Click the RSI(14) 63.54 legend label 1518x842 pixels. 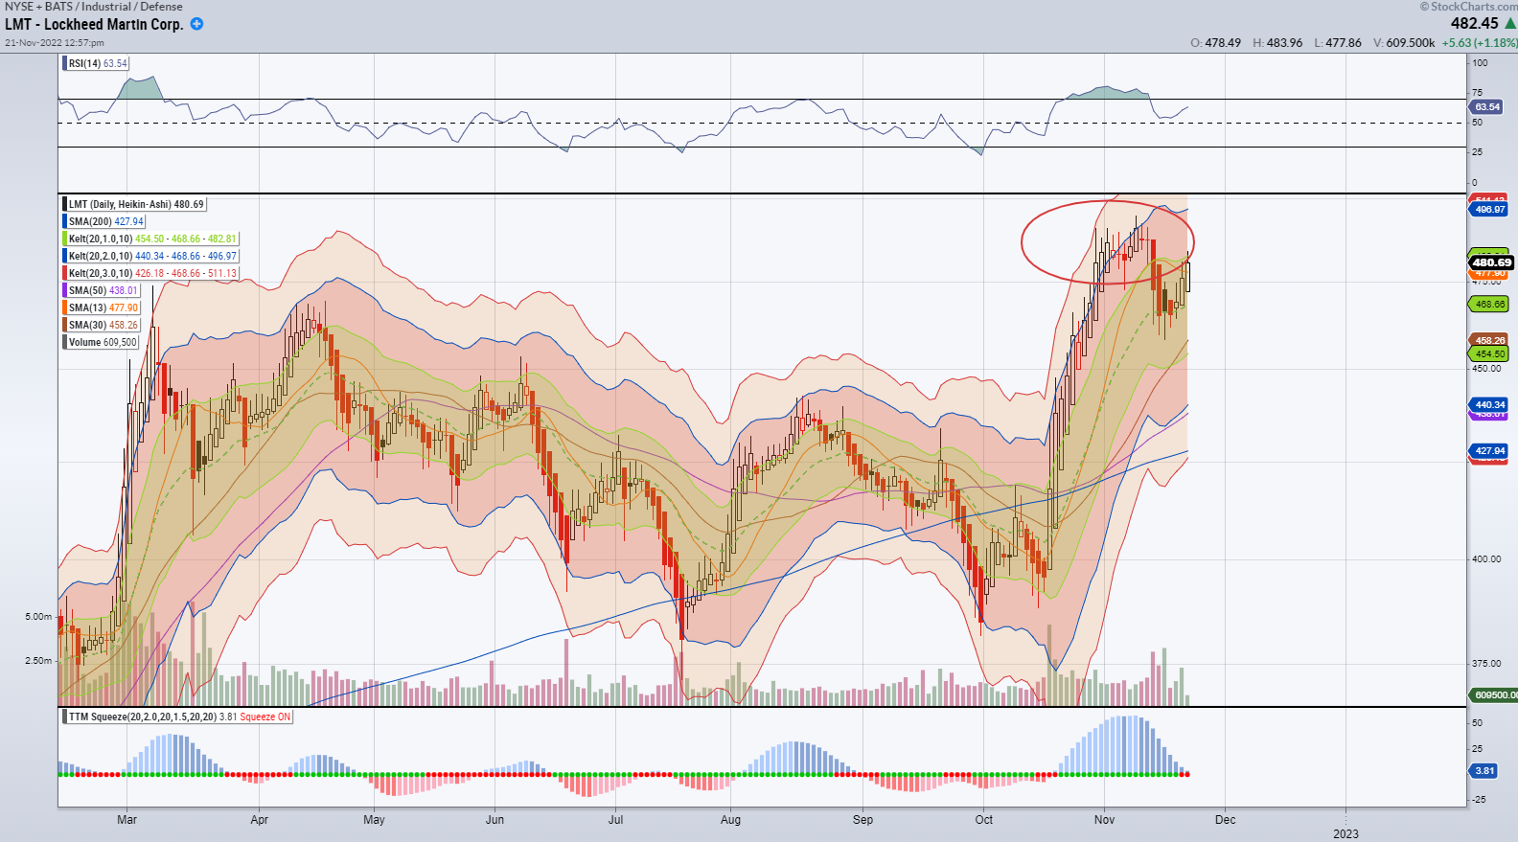(97, 63)
